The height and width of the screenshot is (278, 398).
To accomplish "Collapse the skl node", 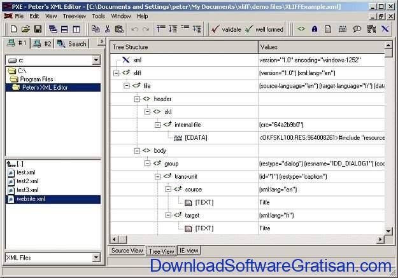I will [x=147, y=111].
